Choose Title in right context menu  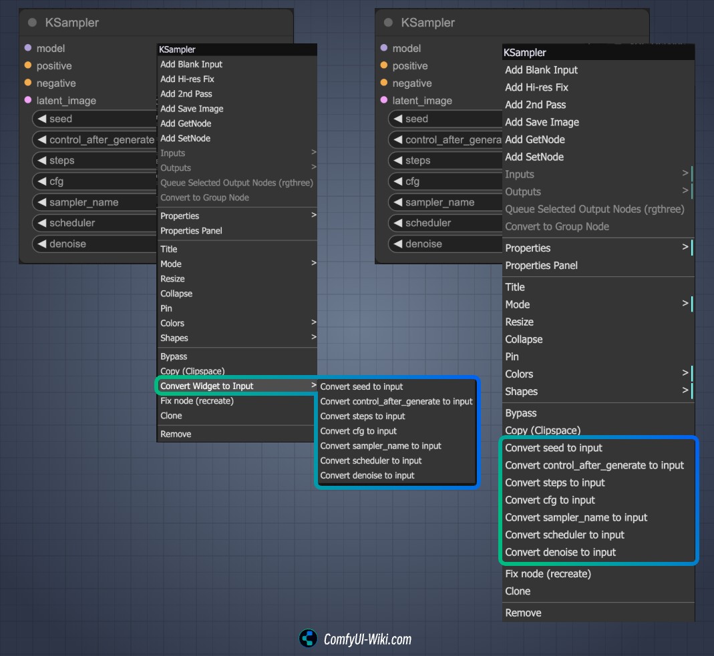point(598,287)
